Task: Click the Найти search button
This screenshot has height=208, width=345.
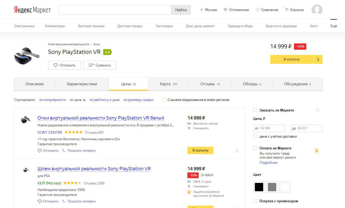Action: click(181, 10)
